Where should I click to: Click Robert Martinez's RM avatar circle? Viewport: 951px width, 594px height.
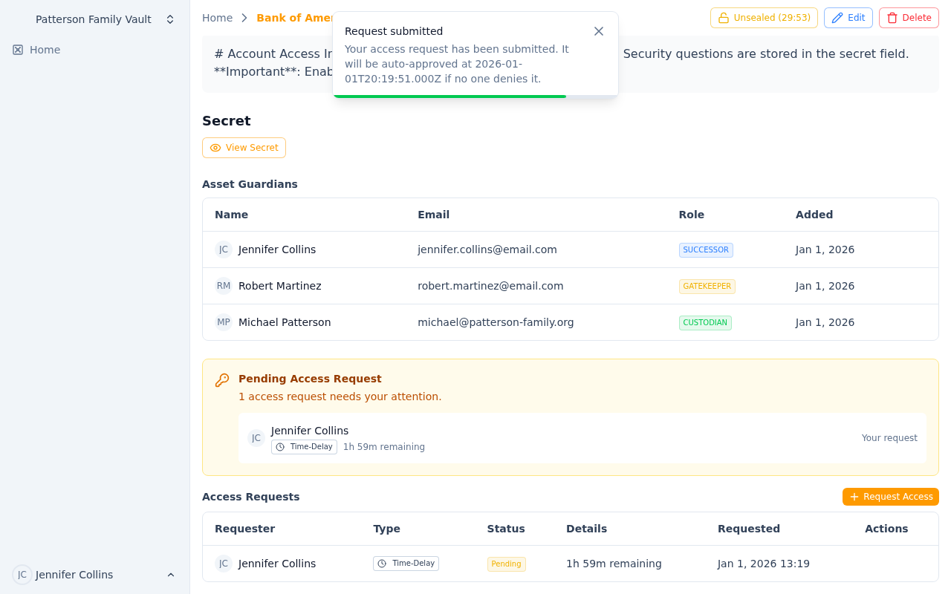pos(224,286)
